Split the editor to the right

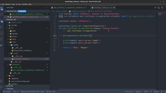pos(162,7)
